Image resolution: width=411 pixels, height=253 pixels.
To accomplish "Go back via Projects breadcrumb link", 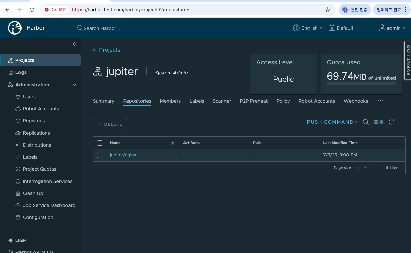I will coord(107,50).
